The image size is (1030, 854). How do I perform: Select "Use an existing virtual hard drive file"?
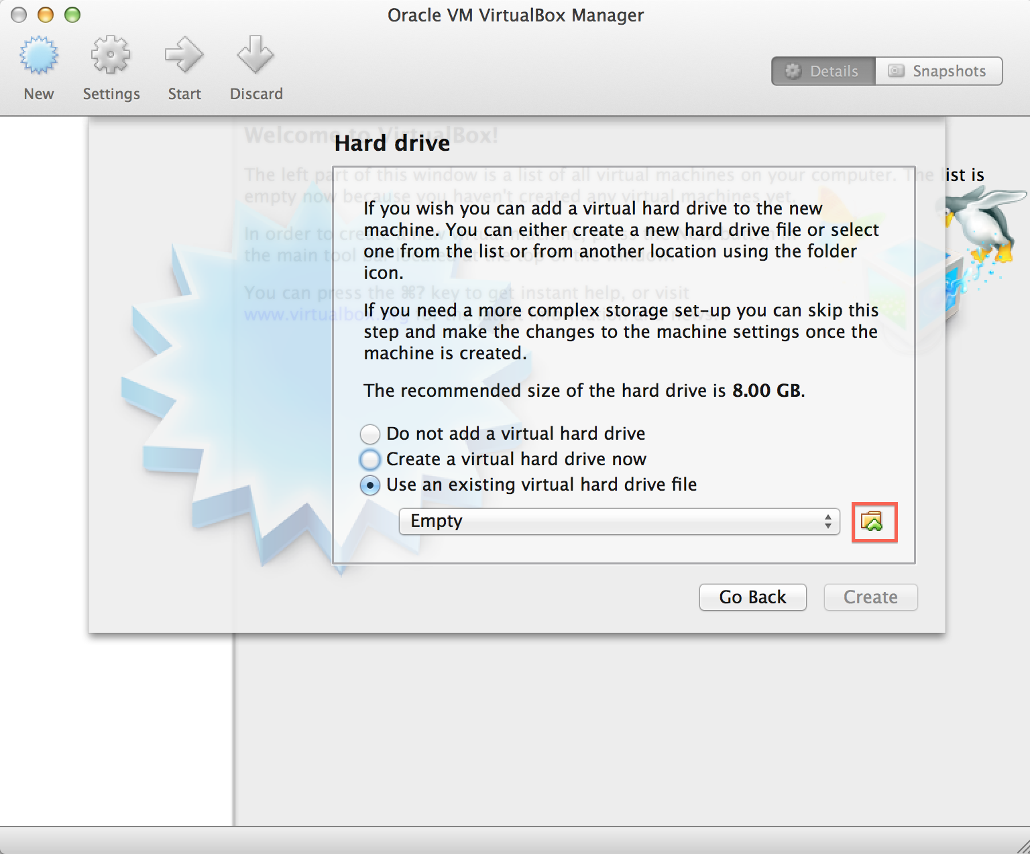click(370, 485)
